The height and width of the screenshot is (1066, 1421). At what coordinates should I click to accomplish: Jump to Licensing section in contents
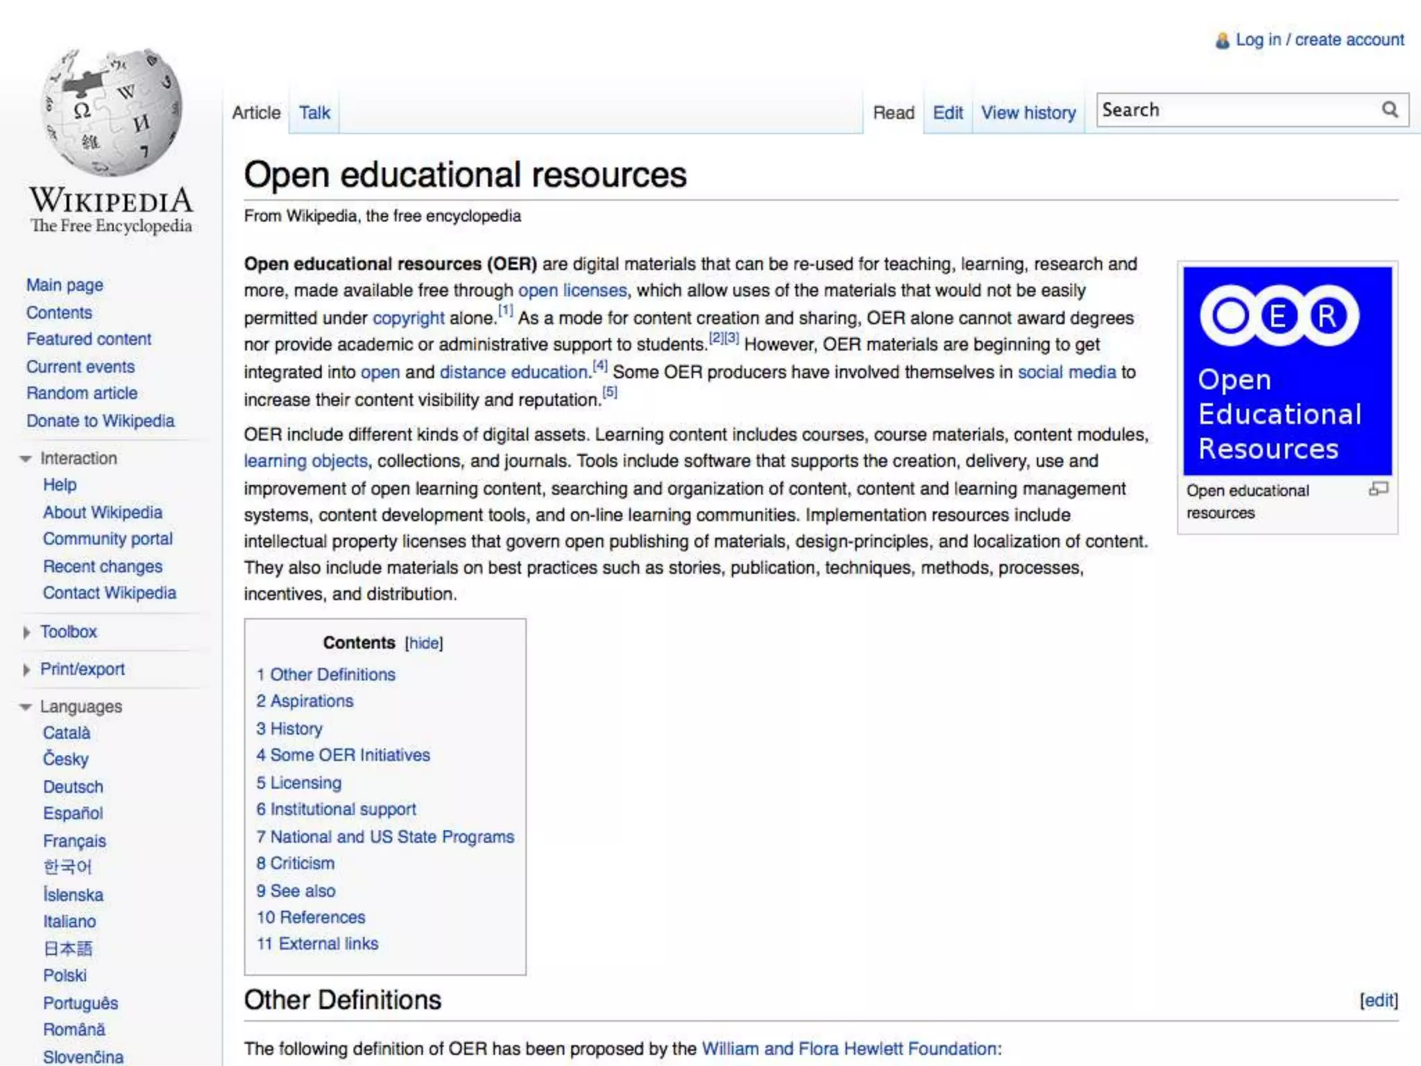305,783
